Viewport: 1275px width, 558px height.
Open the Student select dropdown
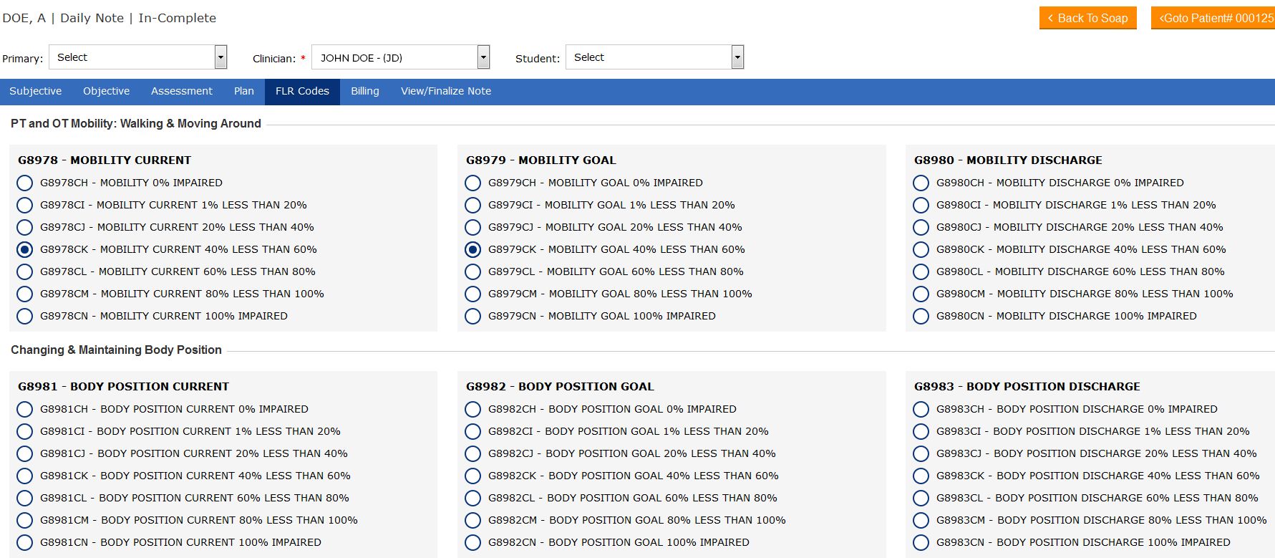coord(654,57)
